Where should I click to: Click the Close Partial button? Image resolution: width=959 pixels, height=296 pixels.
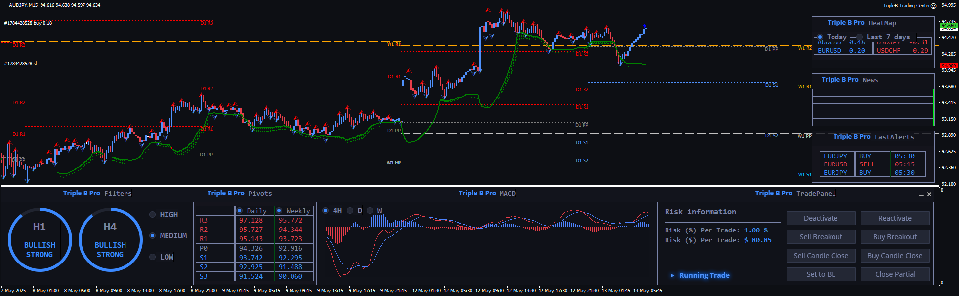tap(894, 274)
